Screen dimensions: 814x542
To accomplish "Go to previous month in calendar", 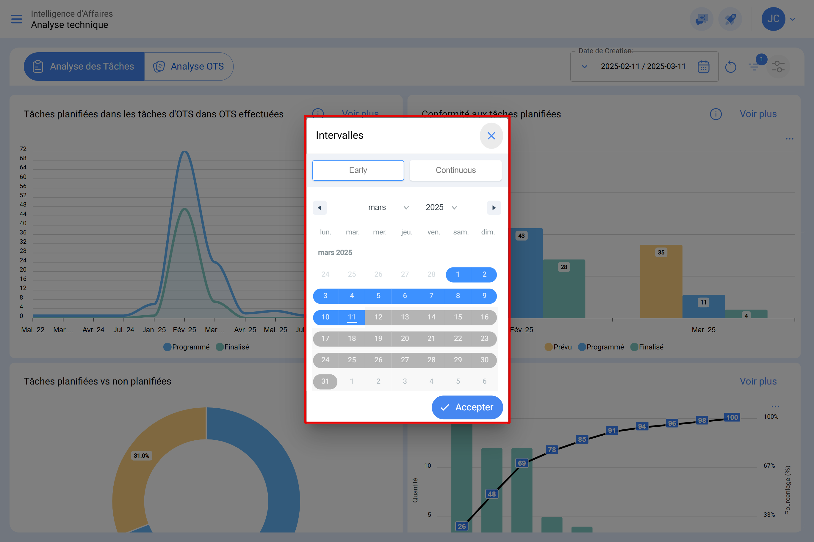I will point(320,208).
